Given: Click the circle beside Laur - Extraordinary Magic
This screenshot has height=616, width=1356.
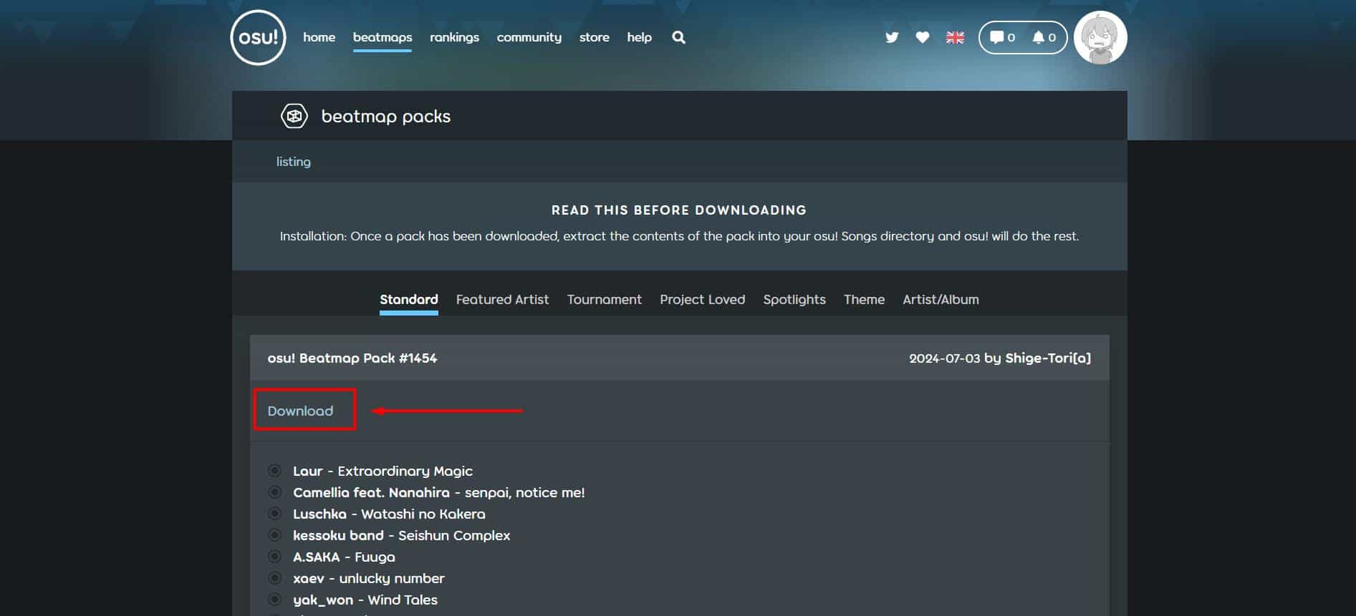Looking at the screenshot, I should tap(274, 471).
